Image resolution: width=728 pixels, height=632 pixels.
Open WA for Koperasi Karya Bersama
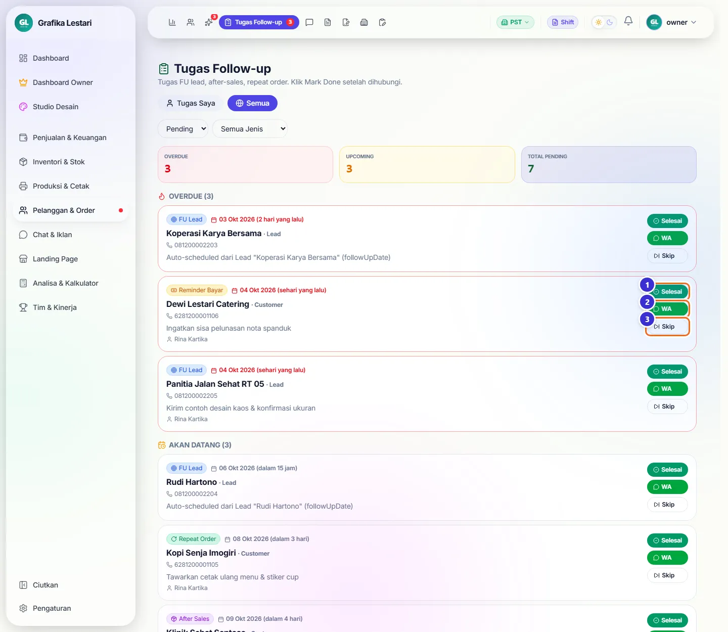click(667, 238)
